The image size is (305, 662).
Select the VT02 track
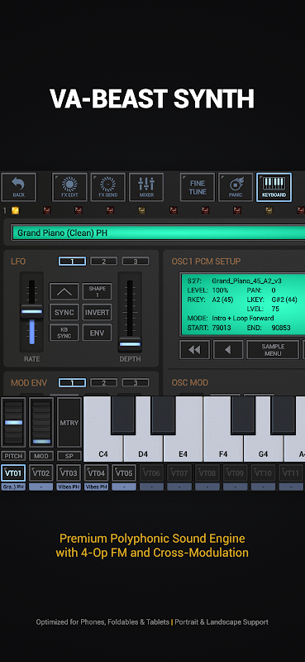point(41,473)
